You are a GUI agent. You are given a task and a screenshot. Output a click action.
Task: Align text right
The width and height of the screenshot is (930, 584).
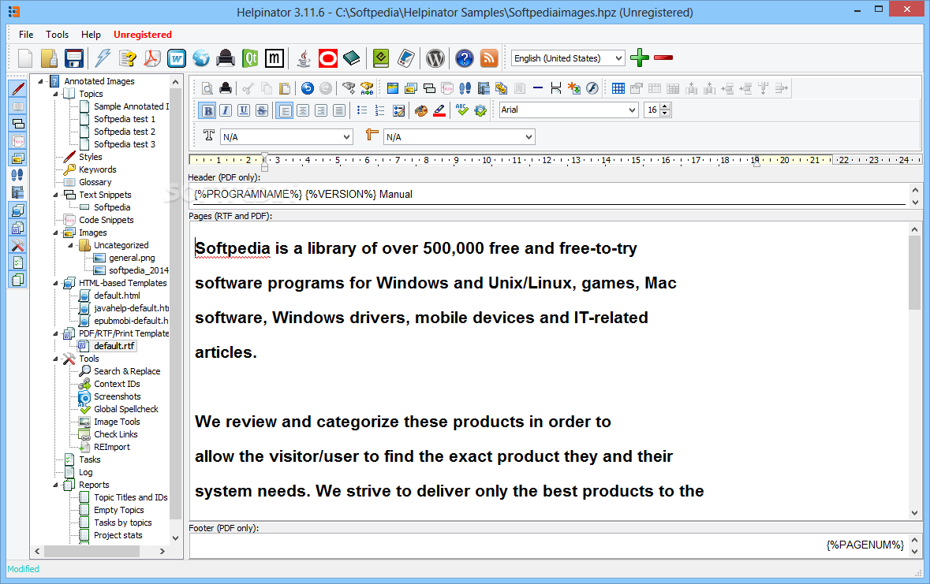[x=321, y=110]
